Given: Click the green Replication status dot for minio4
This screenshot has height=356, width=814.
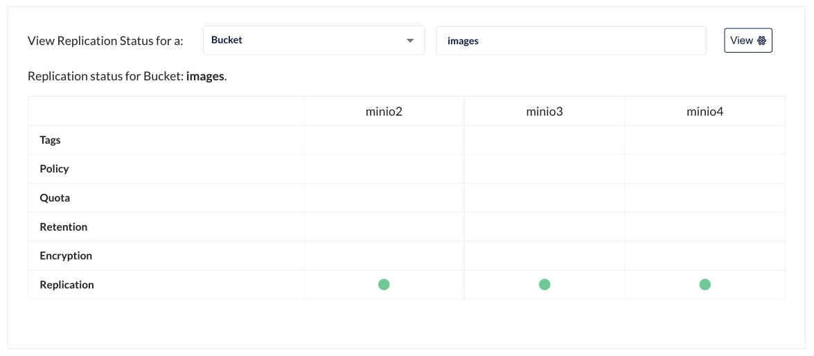Looking at the screenshot, I should [705, 285].
